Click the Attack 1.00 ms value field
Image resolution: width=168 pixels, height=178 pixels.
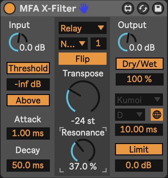28,133
